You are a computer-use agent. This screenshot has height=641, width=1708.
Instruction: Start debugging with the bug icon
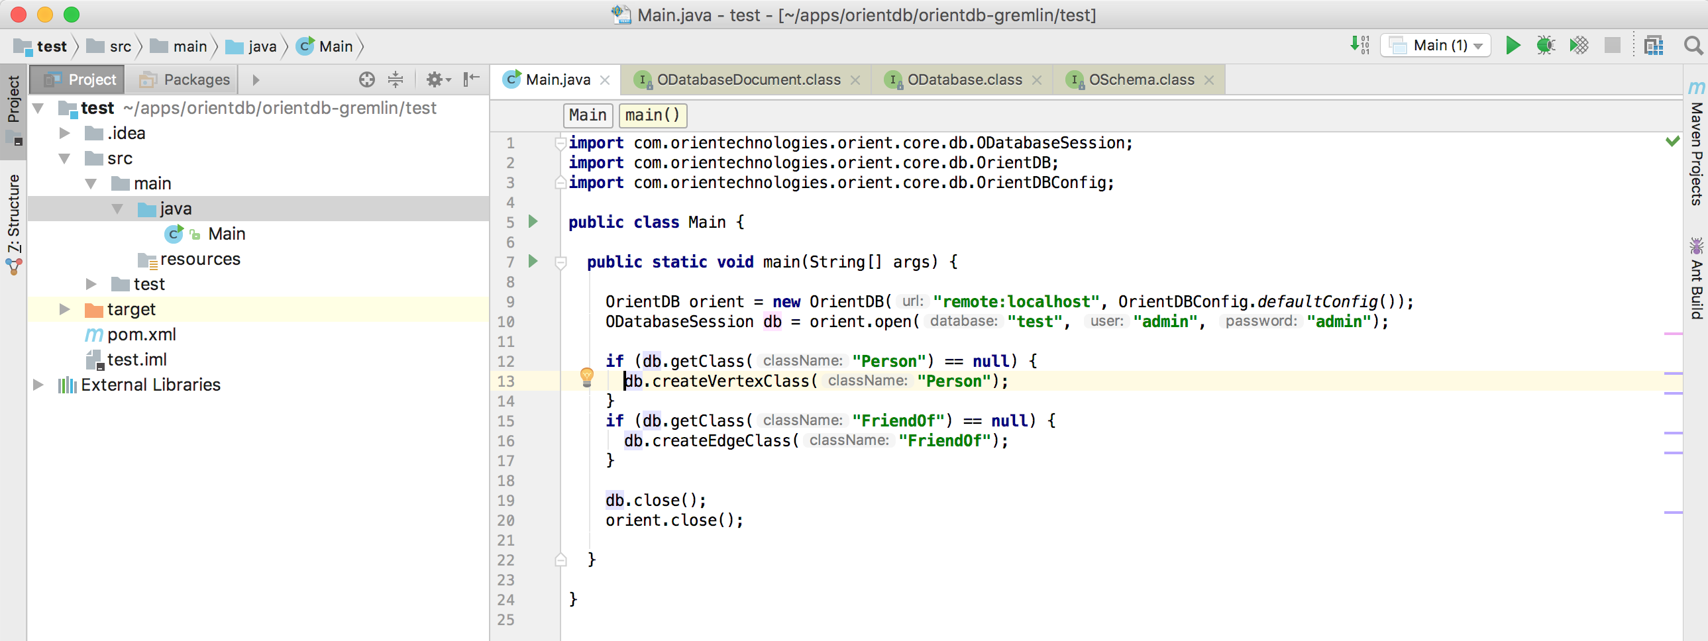click(1546, 45)
